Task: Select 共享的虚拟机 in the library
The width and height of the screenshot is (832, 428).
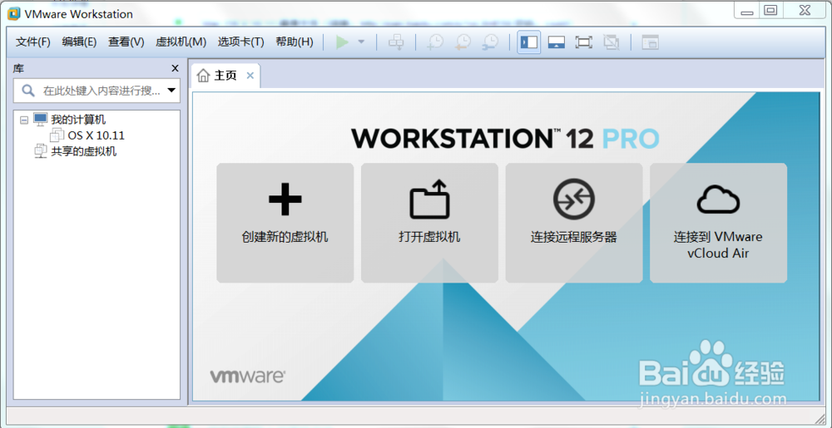Action: coord(84,151)
